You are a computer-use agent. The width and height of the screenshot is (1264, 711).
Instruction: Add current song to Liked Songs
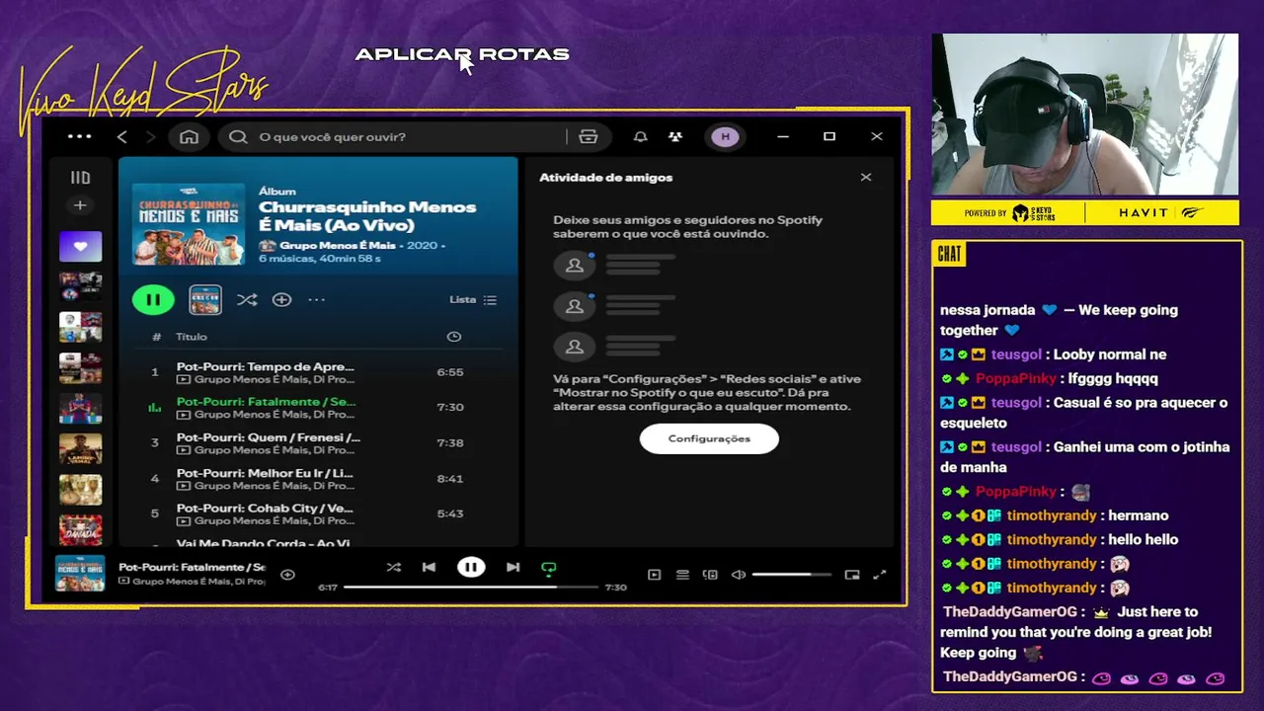(x=287, y=575)
